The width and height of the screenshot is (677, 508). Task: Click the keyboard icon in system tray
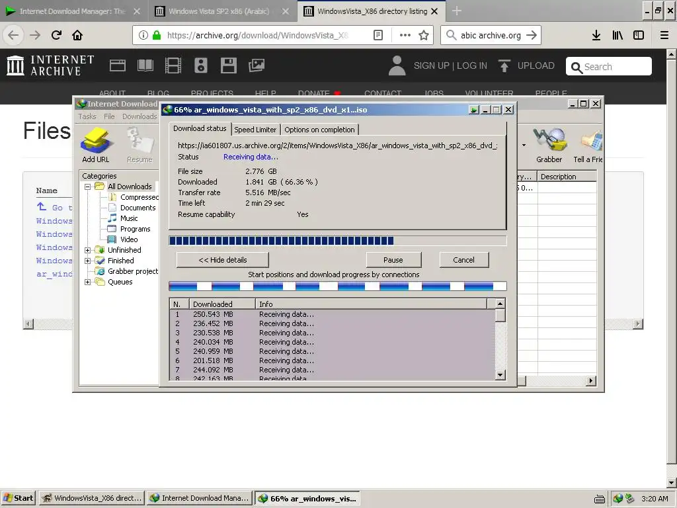point(599,499)
